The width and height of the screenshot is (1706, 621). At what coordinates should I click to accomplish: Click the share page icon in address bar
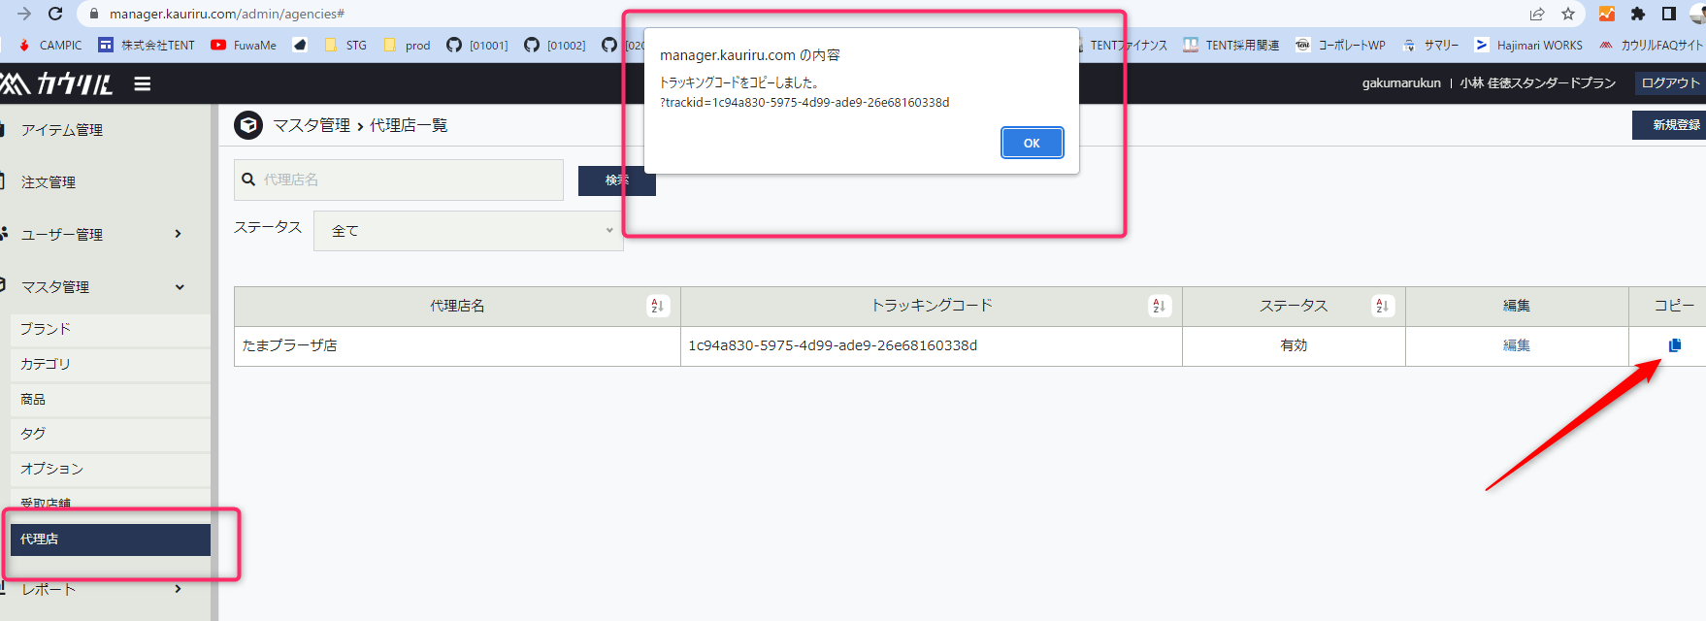tap(1537, 14)
